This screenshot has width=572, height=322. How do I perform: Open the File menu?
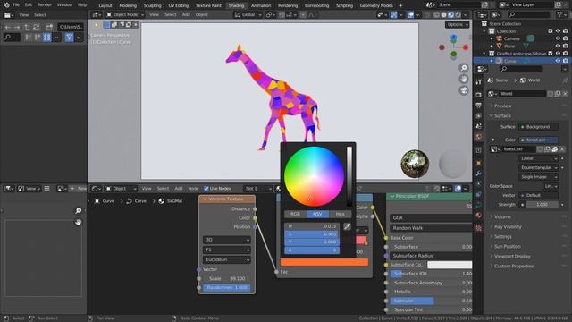click(x=16, y=5)
